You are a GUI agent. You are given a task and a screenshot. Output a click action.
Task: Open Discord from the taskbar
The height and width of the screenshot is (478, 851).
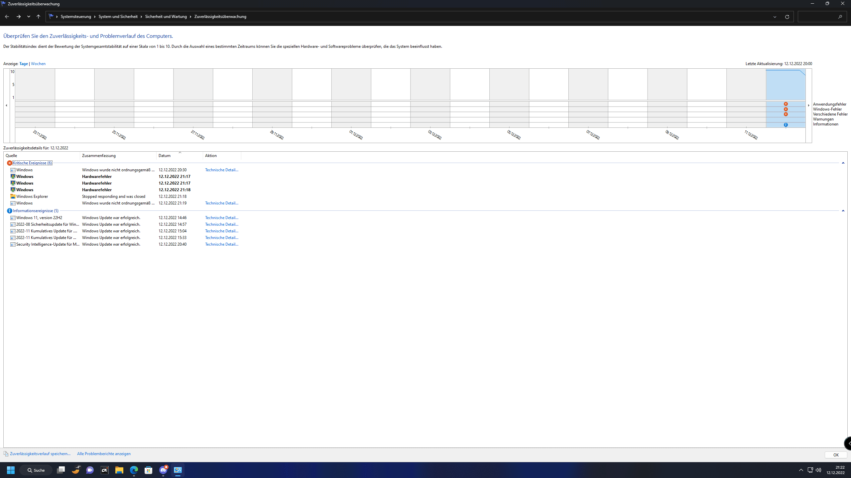[x=163, y=470]
